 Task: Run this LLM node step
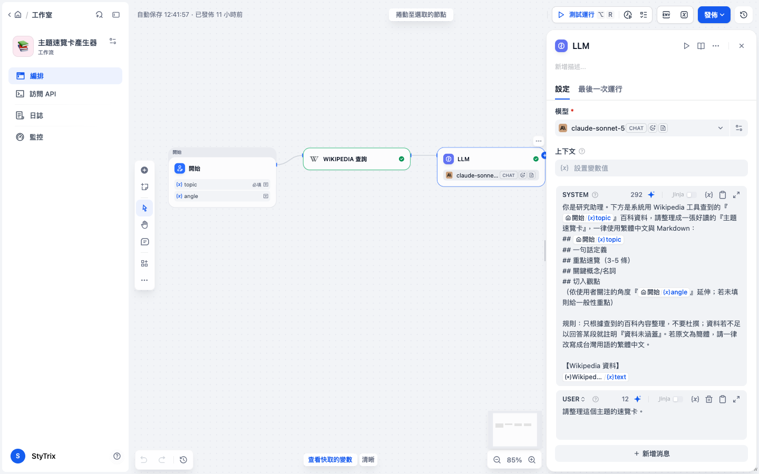(686, 46)
